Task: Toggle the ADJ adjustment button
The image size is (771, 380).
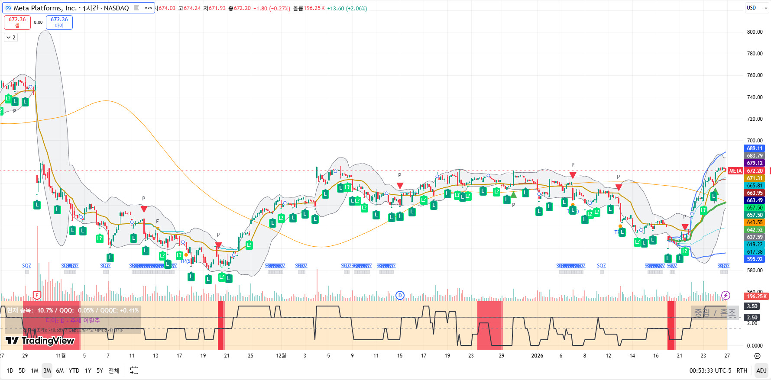Action: 761,370
